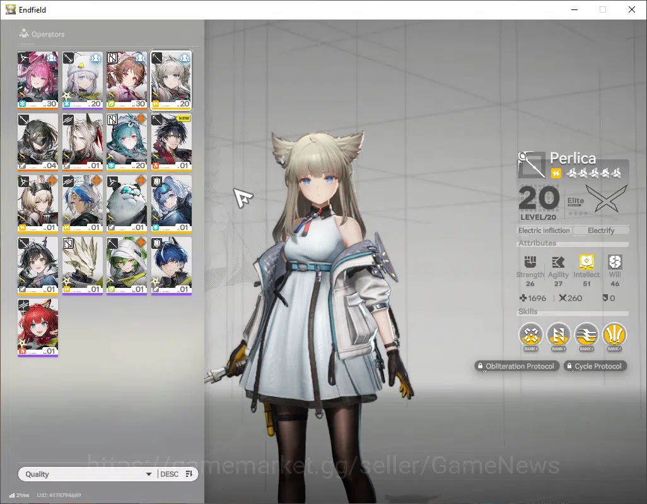Click the fire element icon on the NEW operator card
The height and width of the screenshot is (504, 647).
point(155,166)
